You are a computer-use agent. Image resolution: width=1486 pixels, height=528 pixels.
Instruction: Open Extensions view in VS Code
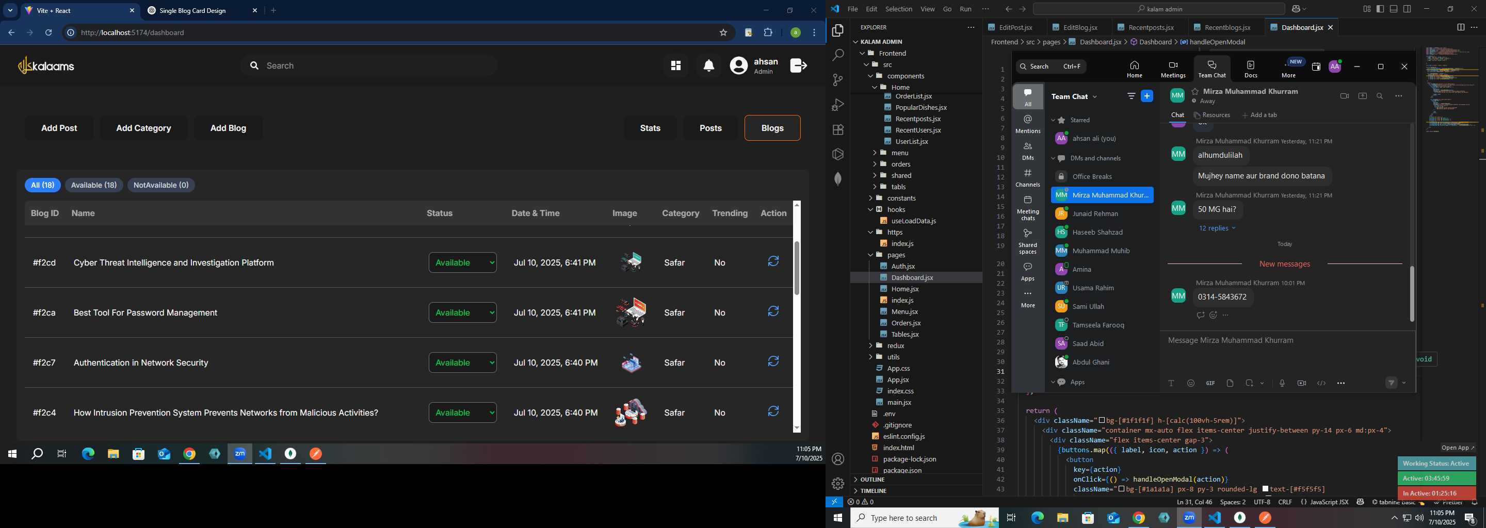tap(837, 130)
